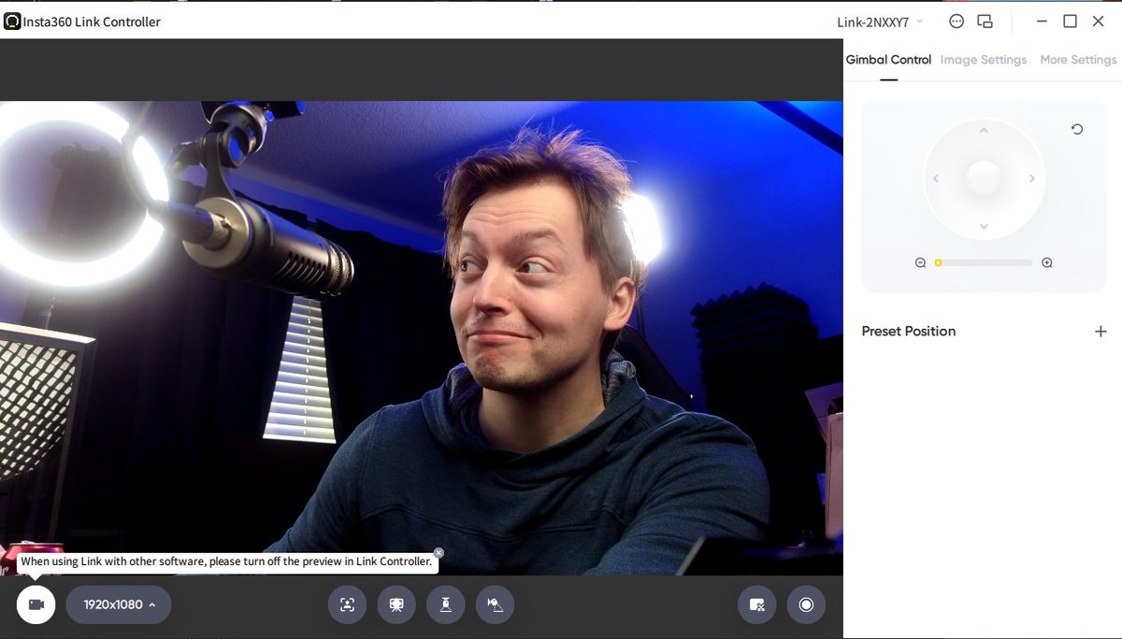Screen dimensions: 1122x639
Task: Activate whiteboard mode icon
Action: (396, 604)
